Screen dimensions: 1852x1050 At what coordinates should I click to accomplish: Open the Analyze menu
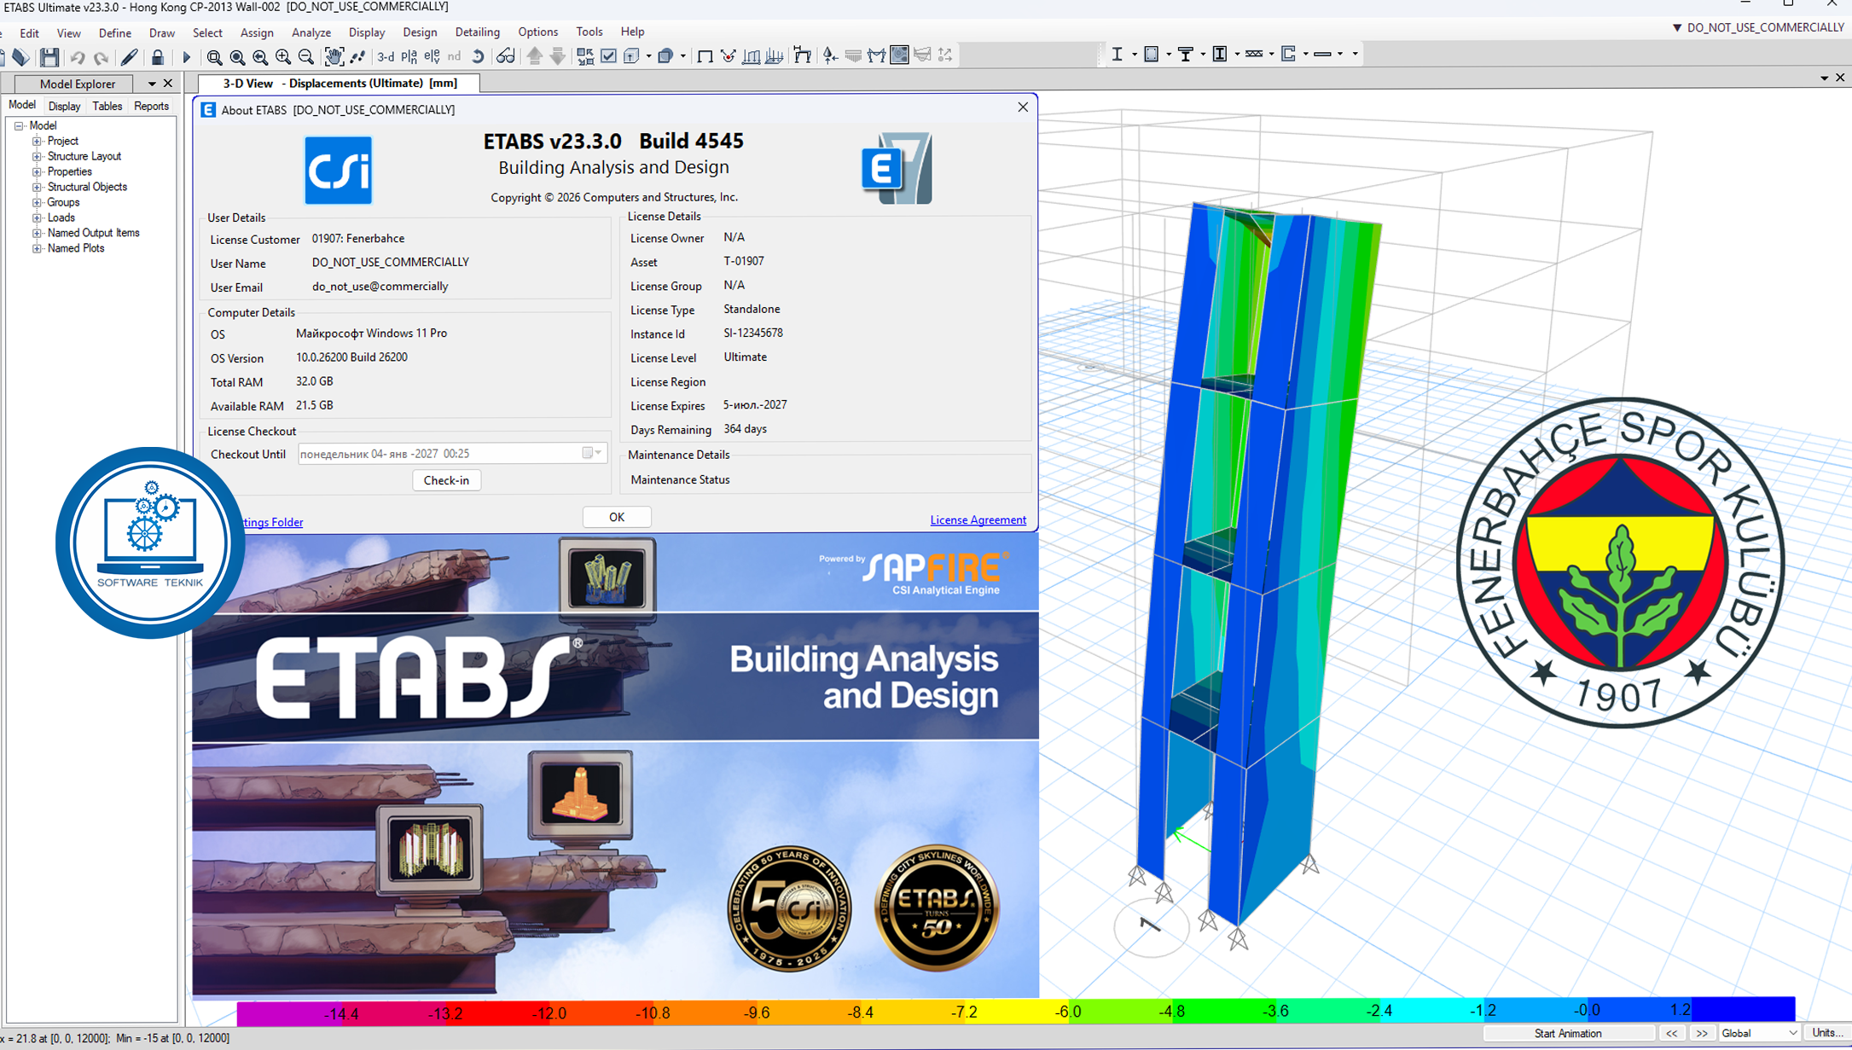(311, 33)
